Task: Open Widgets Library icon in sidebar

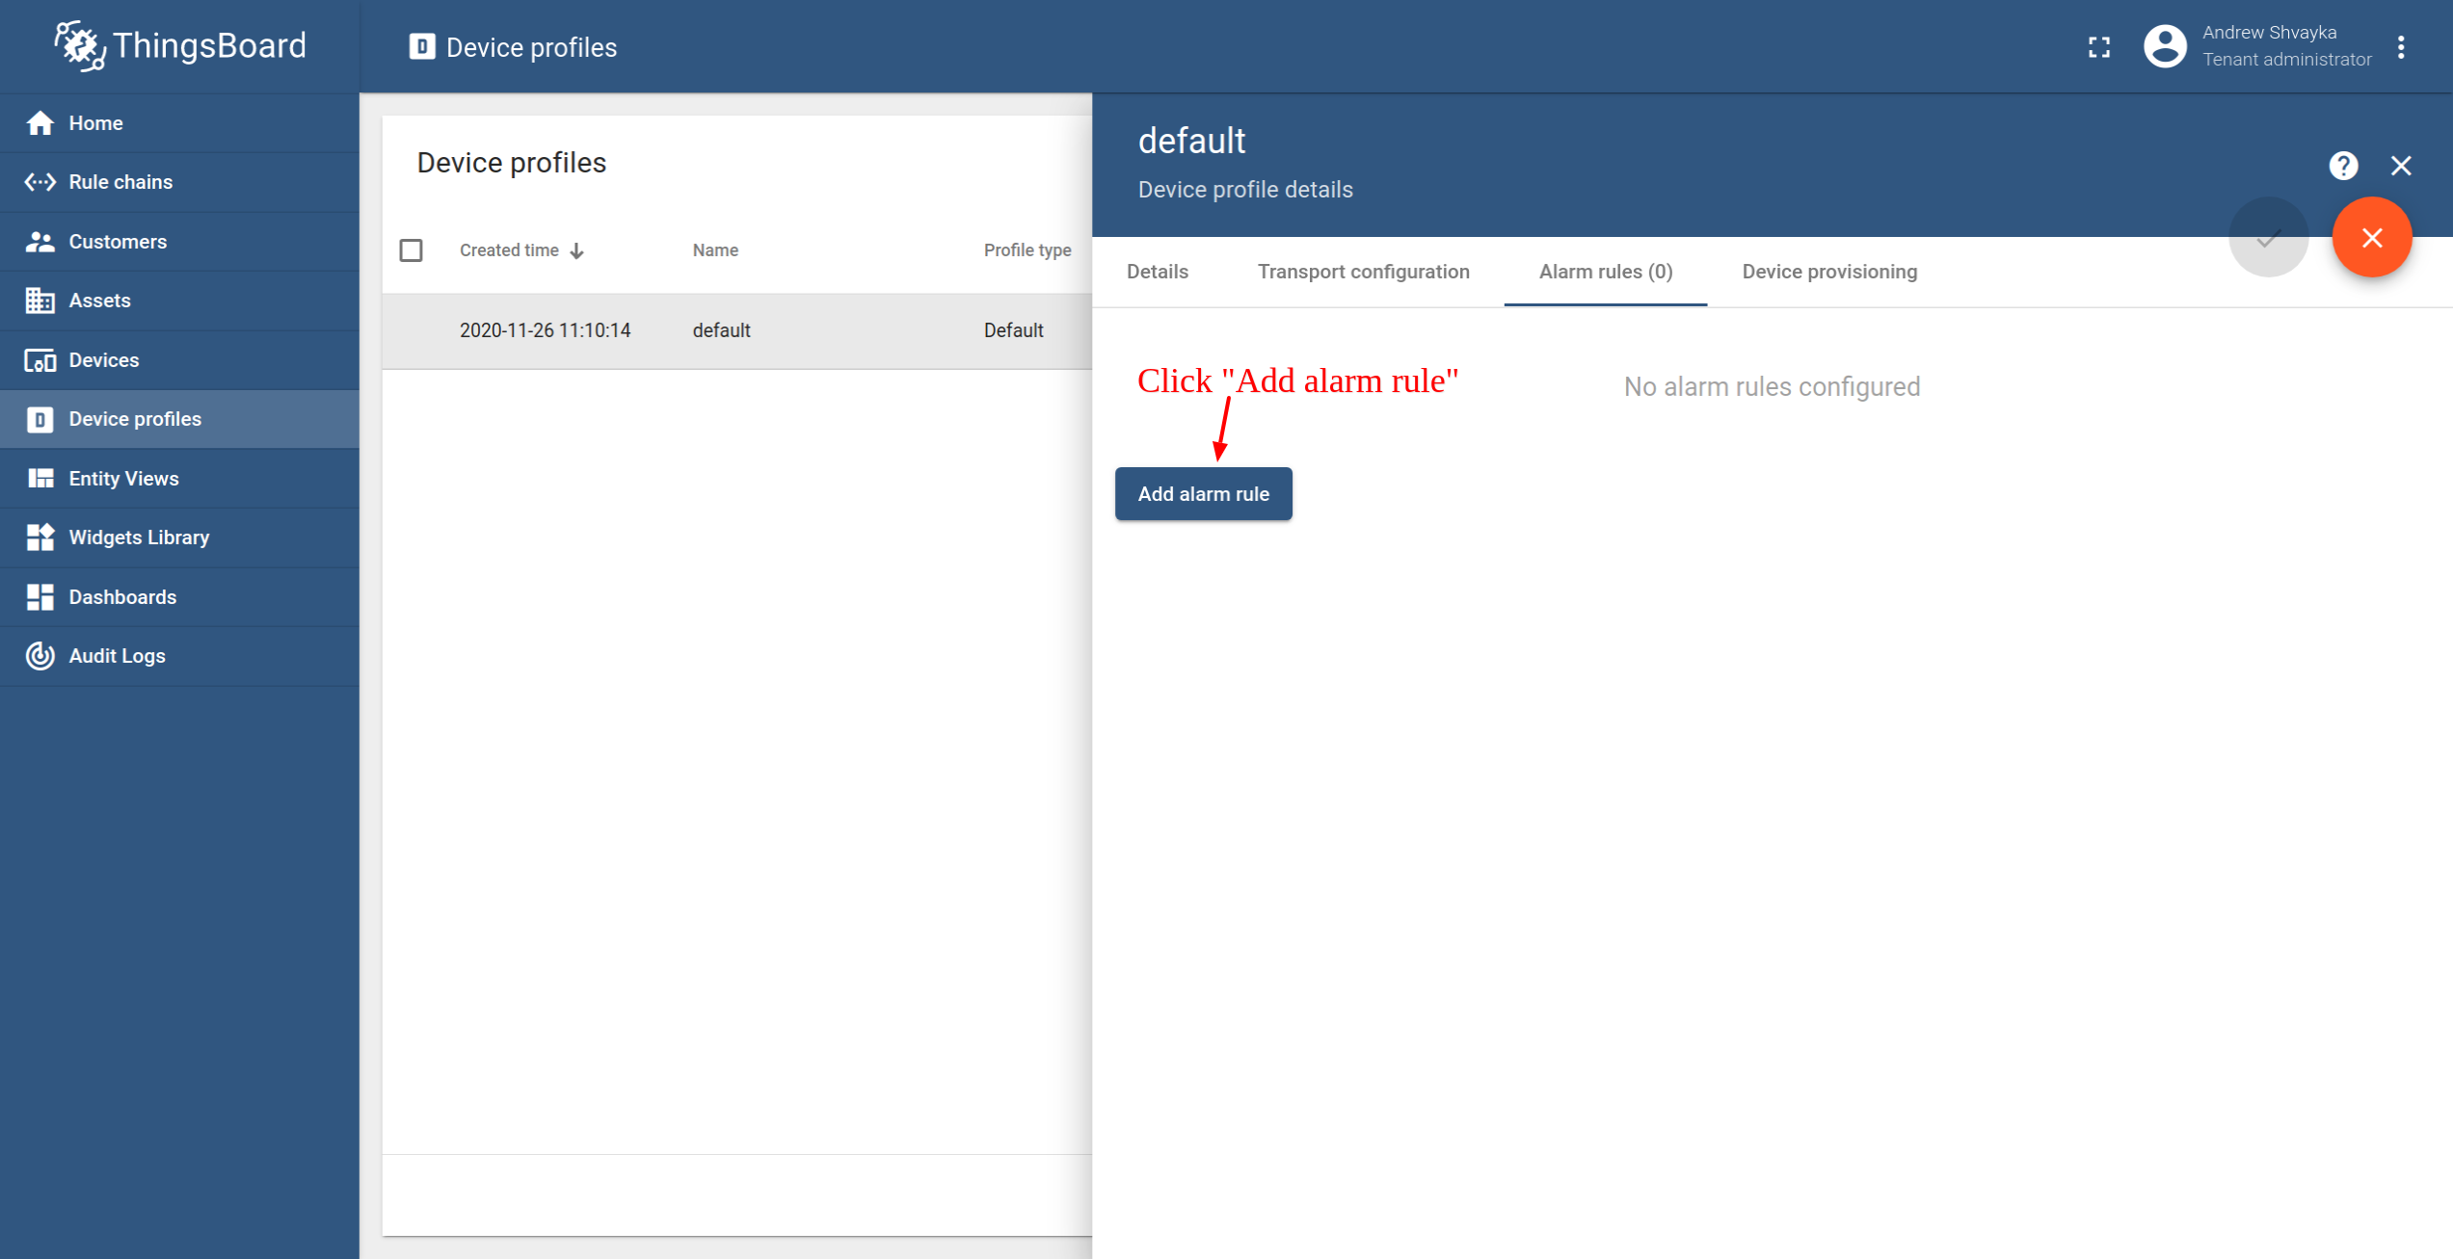Action: coord(40,538)
